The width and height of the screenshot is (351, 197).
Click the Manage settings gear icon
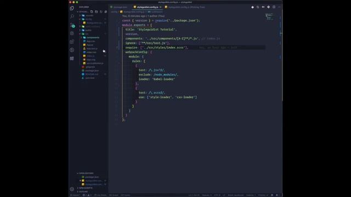[x=72, y=189]
